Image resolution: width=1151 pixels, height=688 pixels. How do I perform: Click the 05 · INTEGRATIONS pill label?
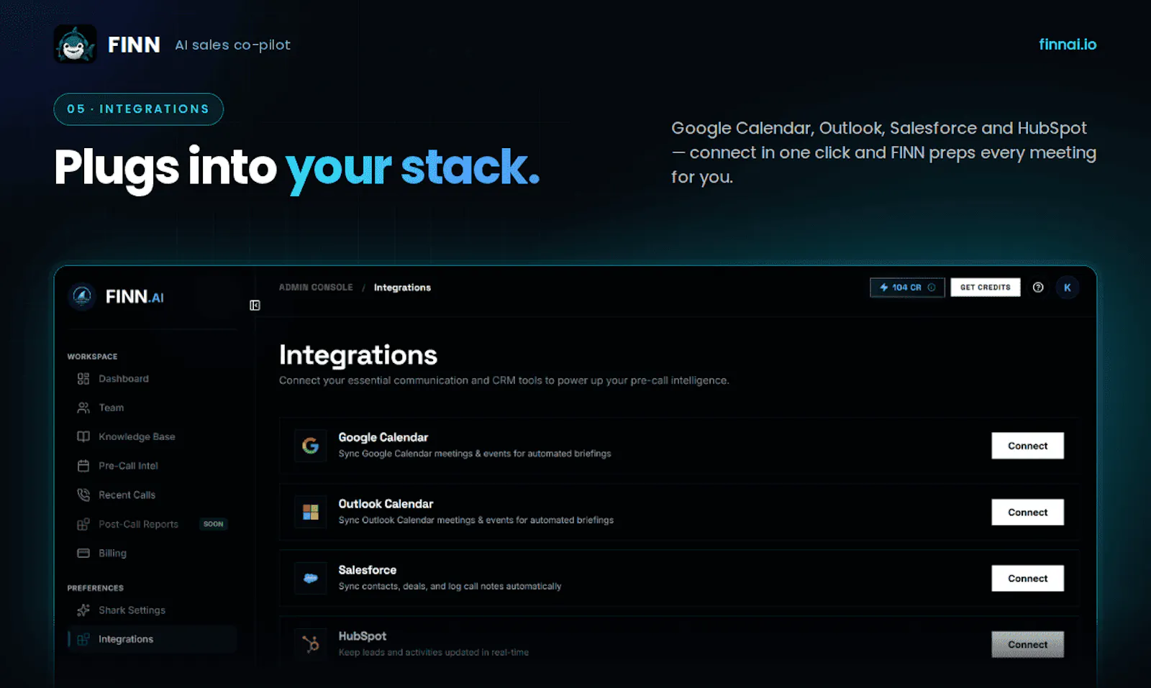(138, 109)
